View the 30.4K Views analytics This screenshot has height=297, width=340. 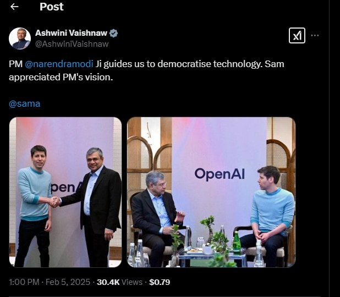point(119,282)
